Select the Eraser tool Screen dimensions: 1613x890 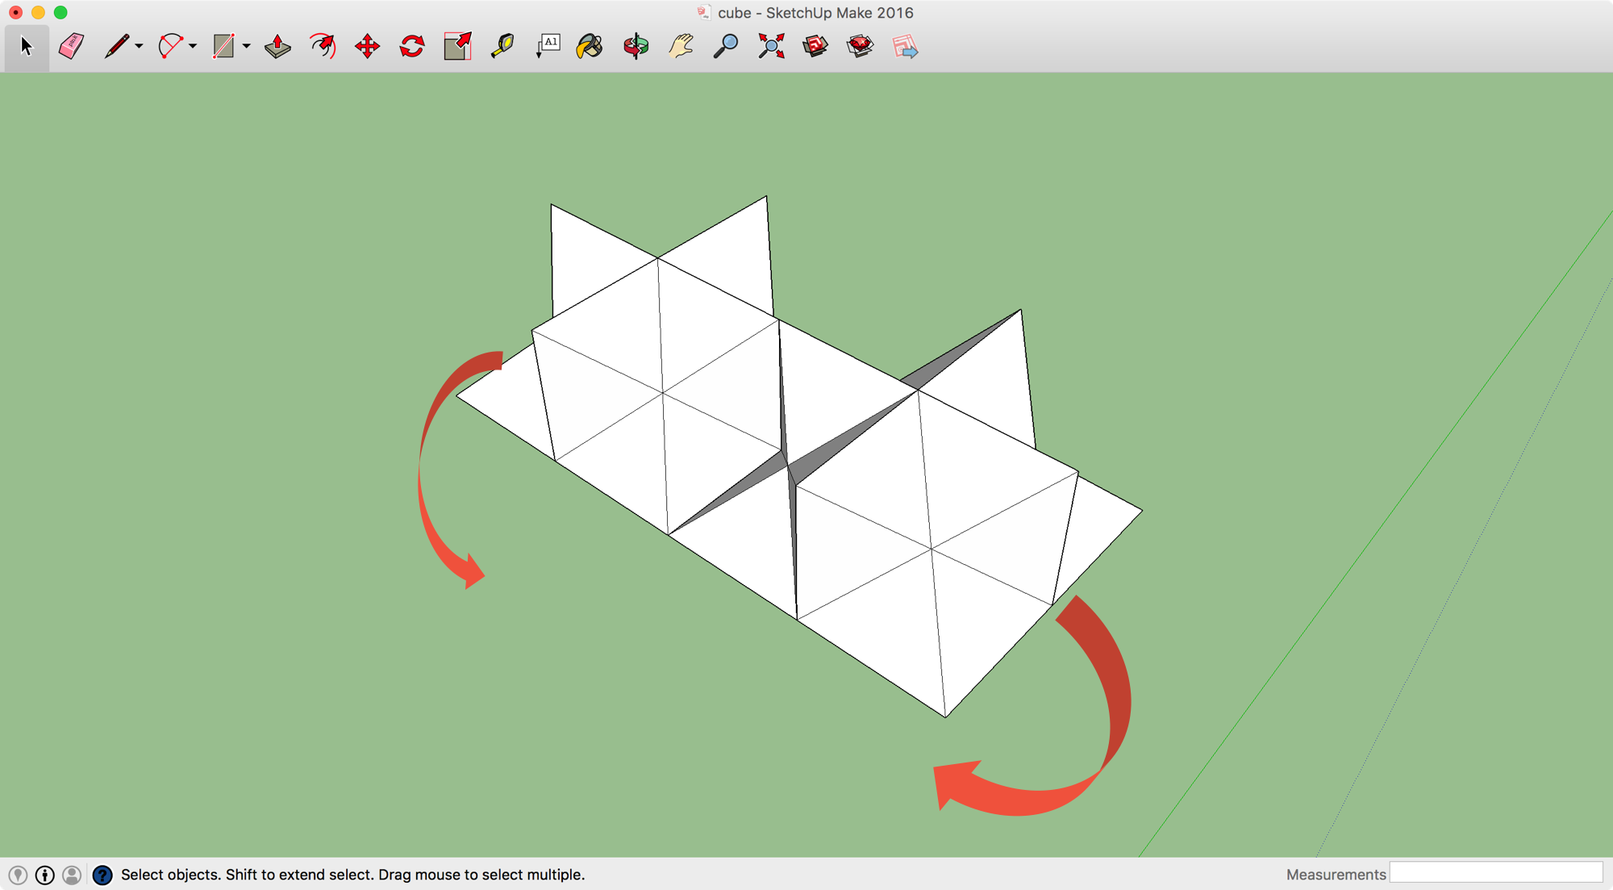click(x=71, y=46)
